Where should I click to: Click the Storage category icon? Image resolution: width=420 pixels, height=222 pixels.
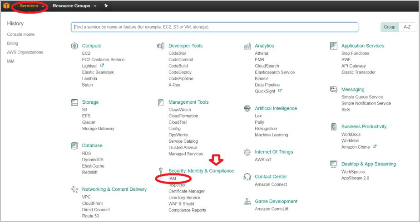pyautogui.click(x=74, y=102)
